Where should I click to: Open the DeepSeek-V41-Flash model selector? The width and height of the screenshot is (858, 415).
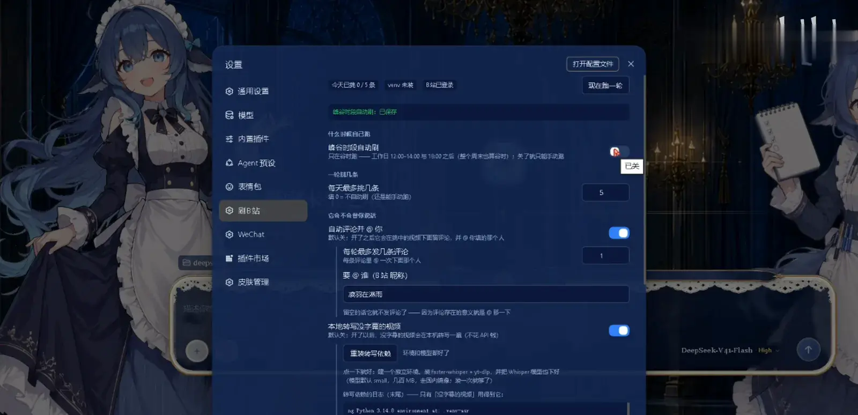point(716,350)
